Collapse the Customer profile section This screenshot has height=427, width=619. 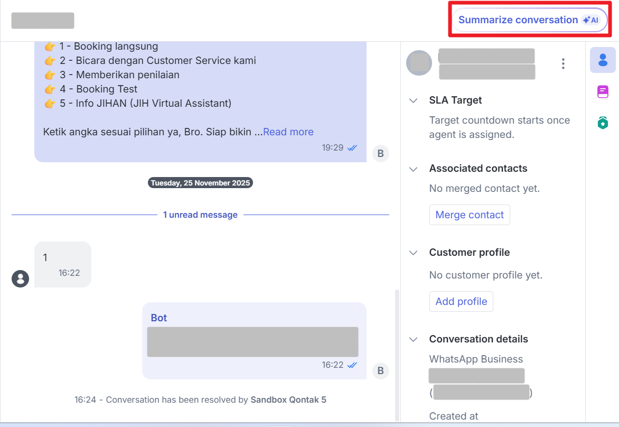click(414, 253)
